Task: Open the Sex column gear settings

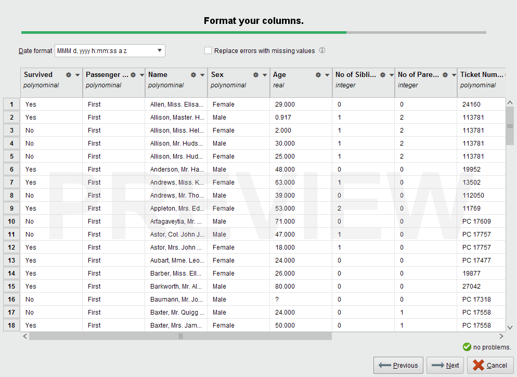Action: click(x=256, y=75)
